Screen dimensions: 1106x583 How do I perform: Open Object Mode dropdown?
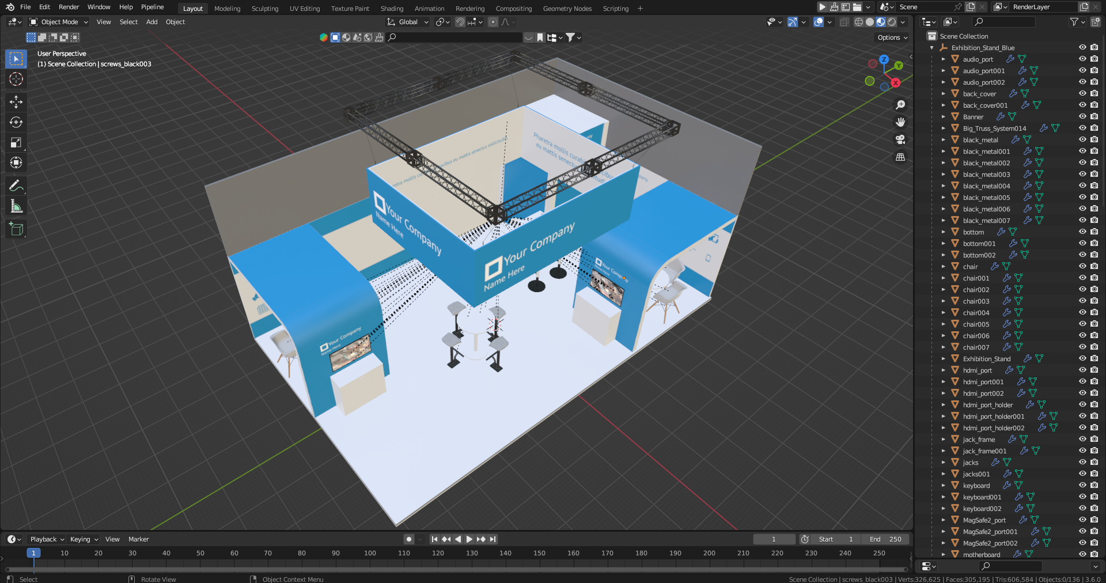(59, 22)
